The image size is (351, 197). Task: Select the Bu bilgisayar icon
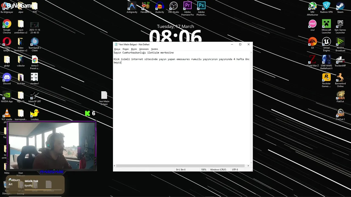click(7, 7)
